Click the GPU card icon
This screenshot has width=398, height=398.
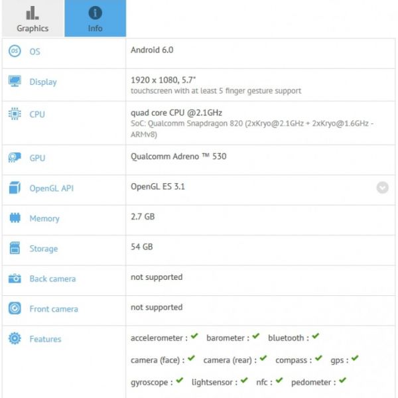[15, 158]
